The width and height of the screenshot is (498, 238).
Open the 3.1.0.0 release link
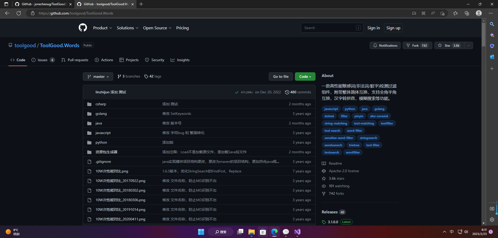(333, 222)
